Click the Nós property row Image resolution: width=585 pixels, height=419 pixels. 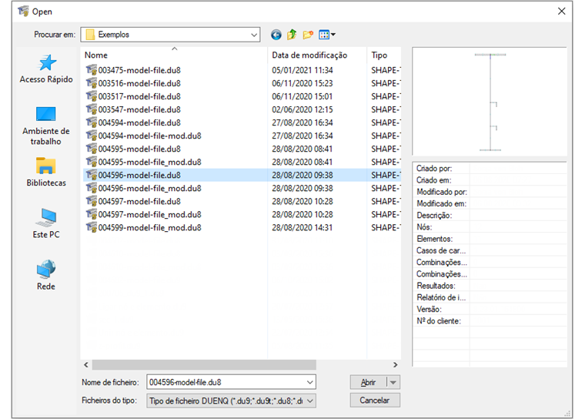click(x=490, y=227)
